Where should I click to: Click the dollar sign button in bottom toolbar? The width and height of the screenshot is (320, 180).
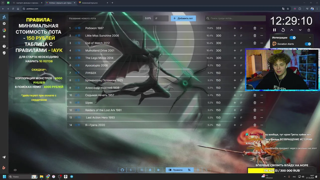131,170
